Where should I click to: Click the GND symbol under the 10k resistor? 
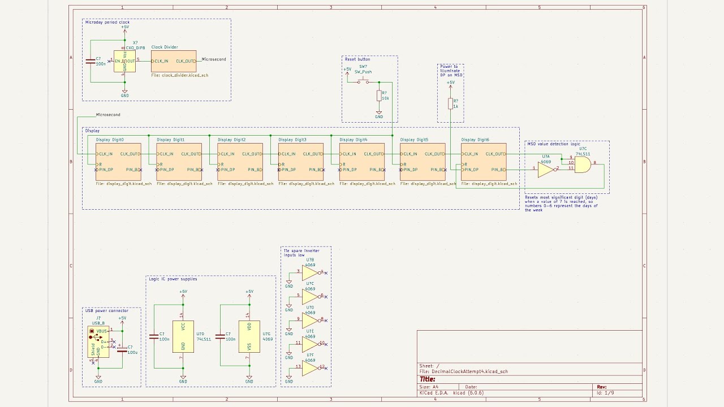coord(379,115)
